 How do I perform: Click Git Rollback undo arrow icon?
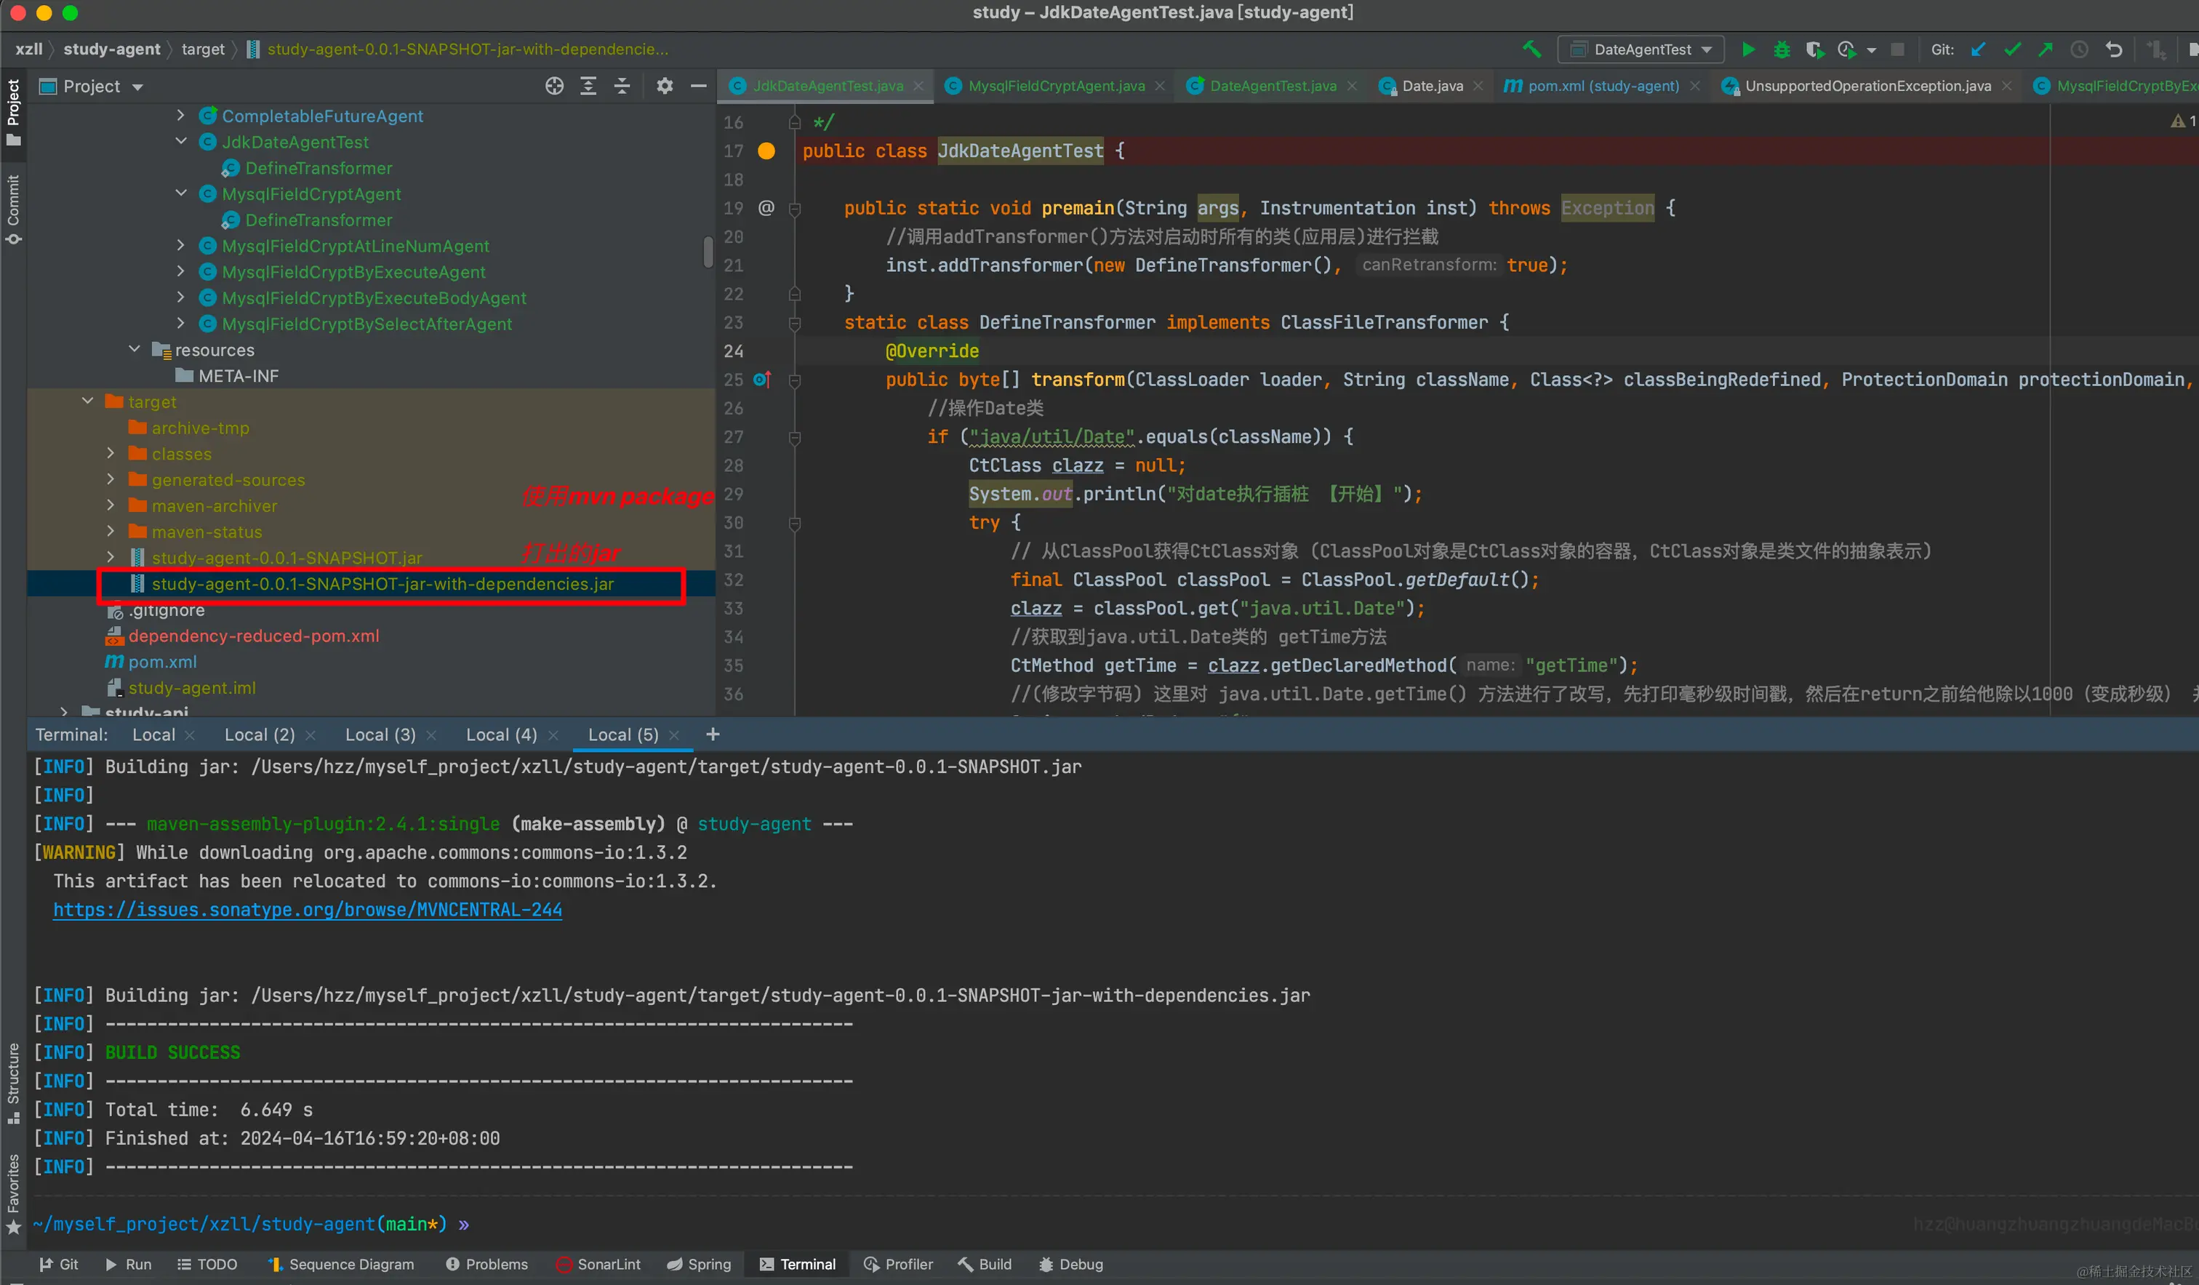click(x=2113, y=49)
